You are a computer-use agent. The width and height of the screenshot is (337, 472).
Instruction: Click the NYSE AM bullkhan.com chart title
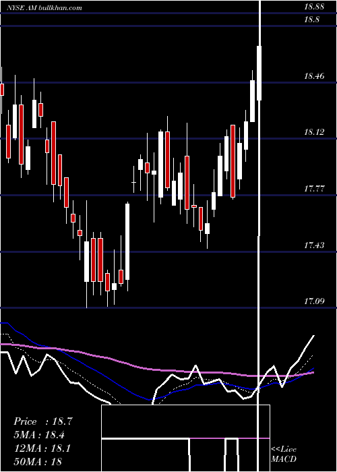pos(45,8)
